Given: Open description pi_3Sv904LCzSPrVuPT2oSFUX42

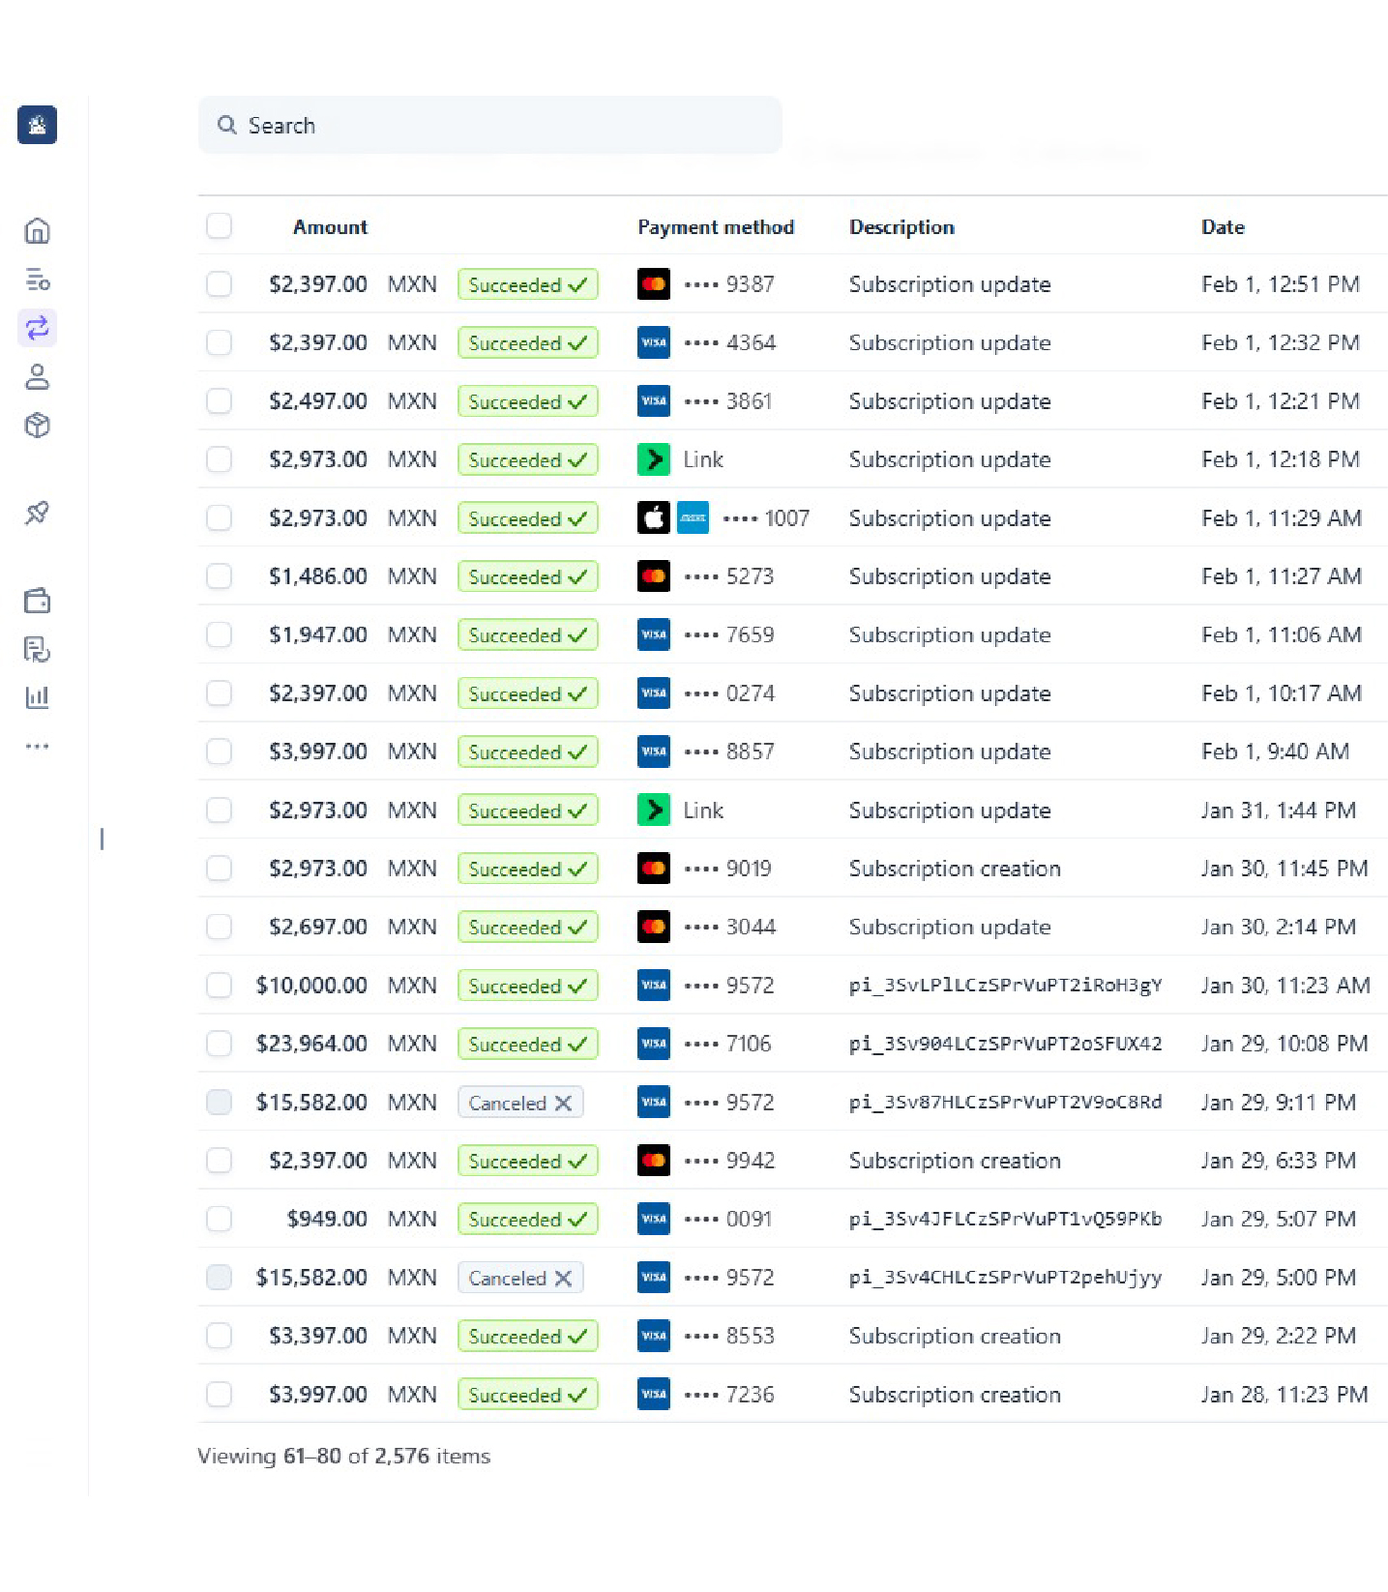Looking at the screenshot, I should (x=1006, y=1044).
